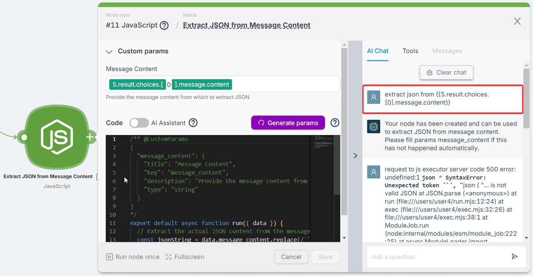The height and width of the screenshot is (276, 533).
Task: Click the JS node icon on canvas
Action: tap(57, 138)
